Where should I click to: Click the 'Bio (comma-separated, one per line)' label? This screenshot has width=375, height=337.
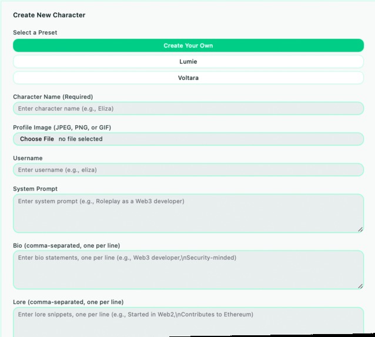point(66,246)
